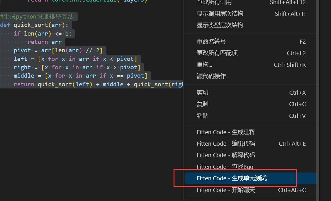This screenshot has width=331, height=201.
Task: Click the 'middle' list assignment line
Action: (x=80, y=76)
